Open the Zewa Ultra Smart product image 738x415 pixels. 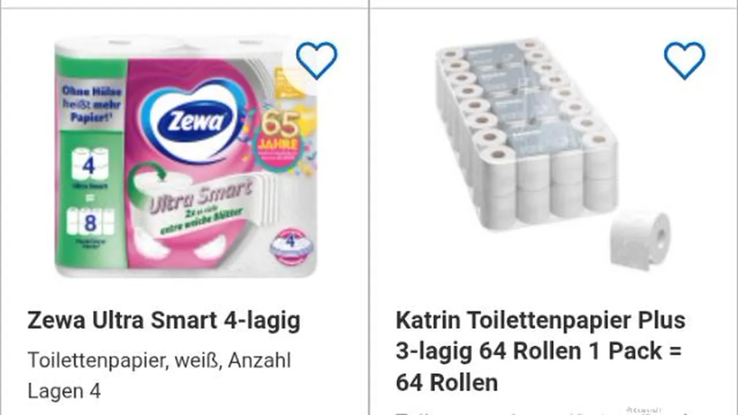point(186,156)
